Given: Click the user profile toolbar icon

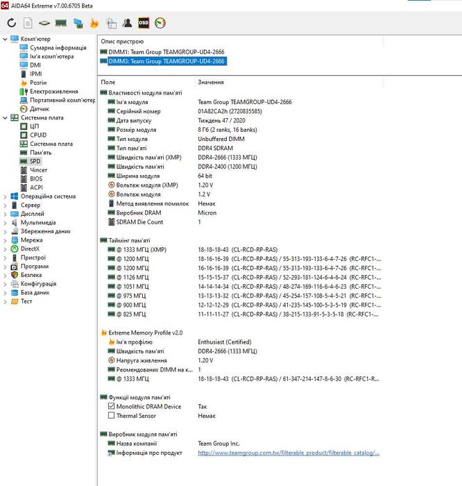Looking at the screenshot, I should [127, 23].
